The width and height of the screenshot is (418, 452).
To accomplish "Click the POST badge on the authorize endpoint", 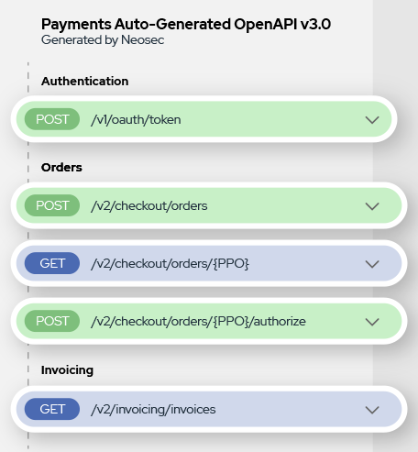I will pos(52,321).
